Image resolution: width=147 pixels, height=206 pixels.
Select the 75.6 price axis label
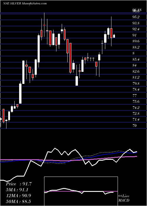(x=136, y=102)
